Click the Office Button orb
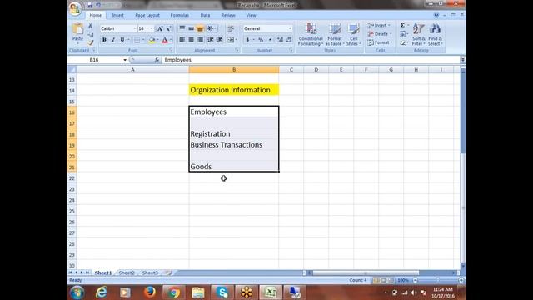Screen dimensions: 533x300 (75, 8)
